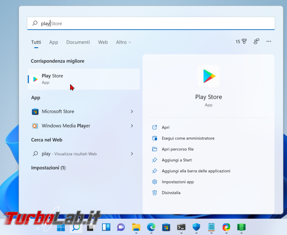This screenshot has height=235, width=287.
Task: Open the Play Store best match result
Action: coord(84,79)
